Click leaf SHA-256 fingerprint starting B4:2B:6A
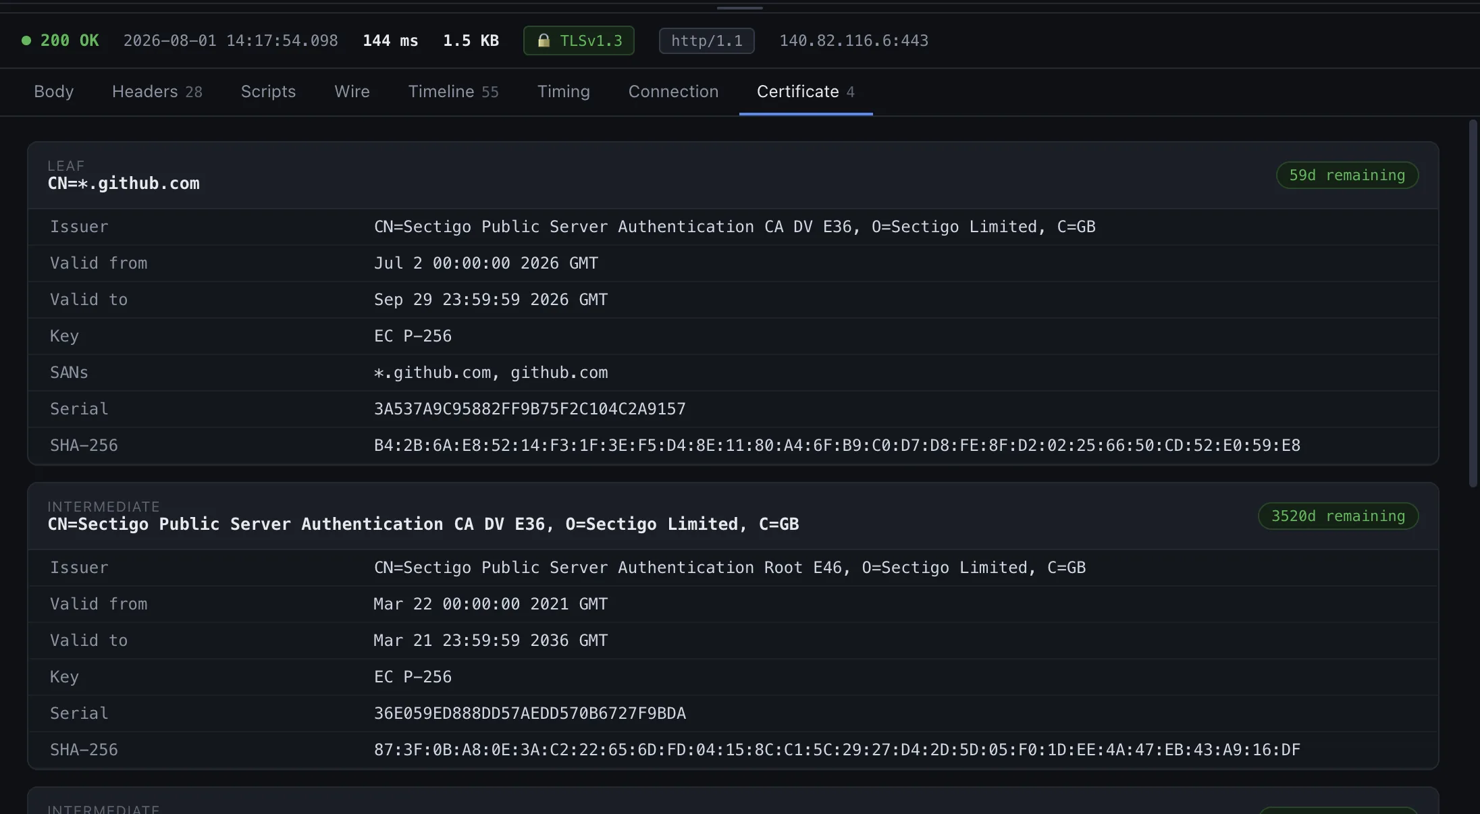Viewport: 1480px width, 814px height. [x=837, y=445]
